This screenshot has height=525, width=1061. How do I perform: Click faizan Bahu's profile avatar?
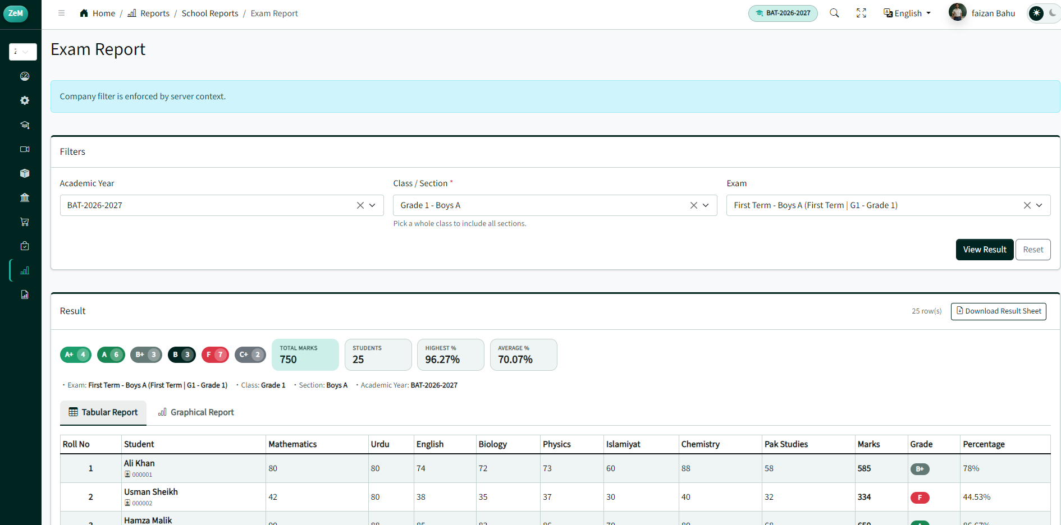957,12
